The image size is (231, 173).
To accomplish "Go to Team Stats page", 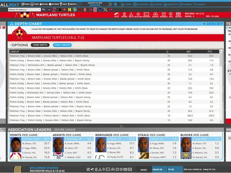I will tap(171, 4).
